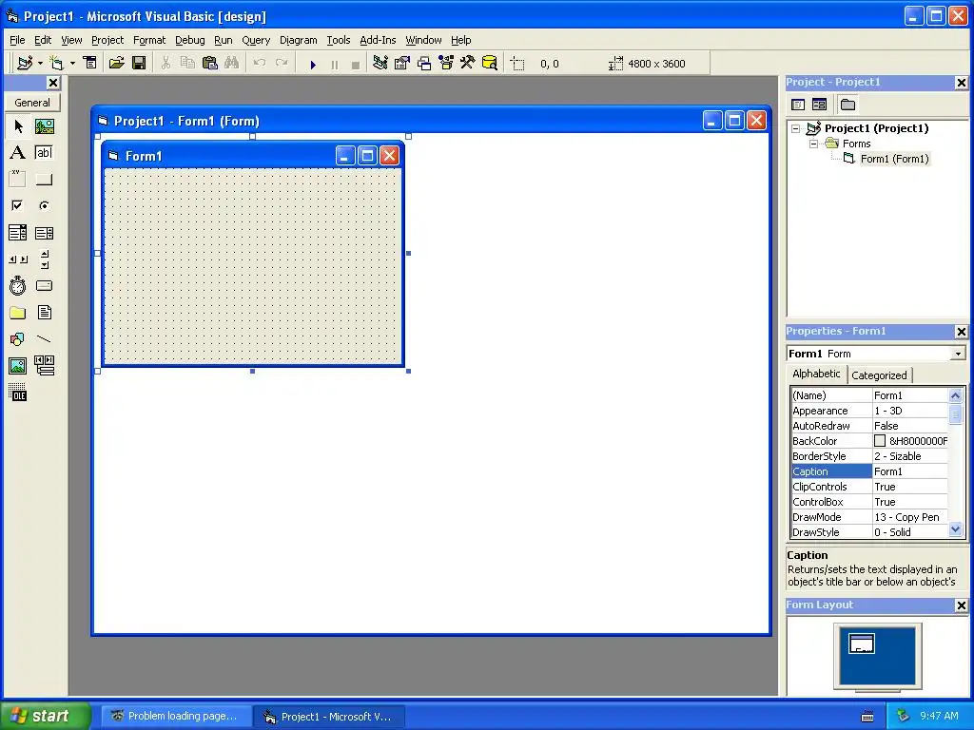Click the BackColor color swatch
This screenshot has height=730, width=974.
(x=880, y=441)
